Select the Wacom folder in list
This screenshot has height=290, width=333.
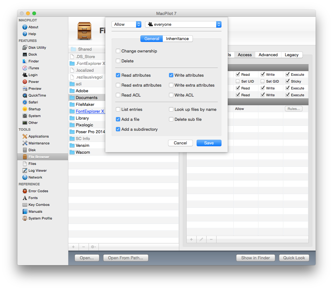(x=83, y=152)
